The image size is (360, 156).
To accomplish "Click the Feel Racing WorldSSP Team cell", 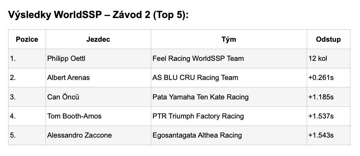I will coord(198,58).
